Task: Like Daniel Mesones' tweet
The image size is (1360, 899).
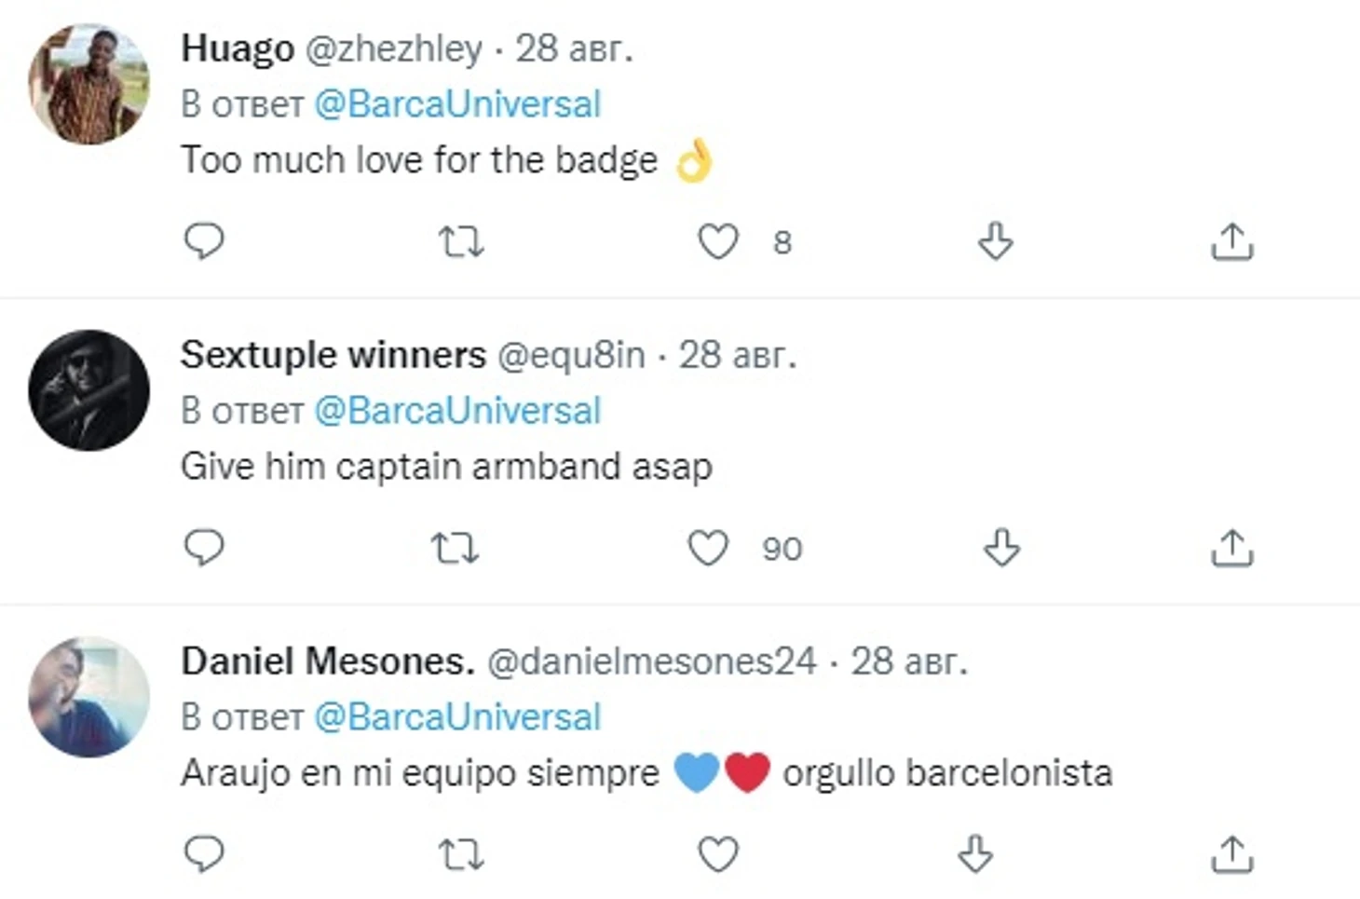Action: pyautogui.click(x=718, y=853)
